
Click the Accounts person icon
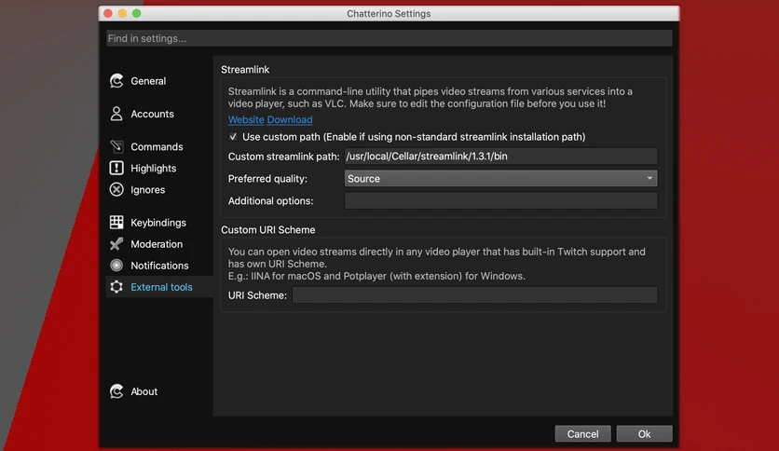116,114
